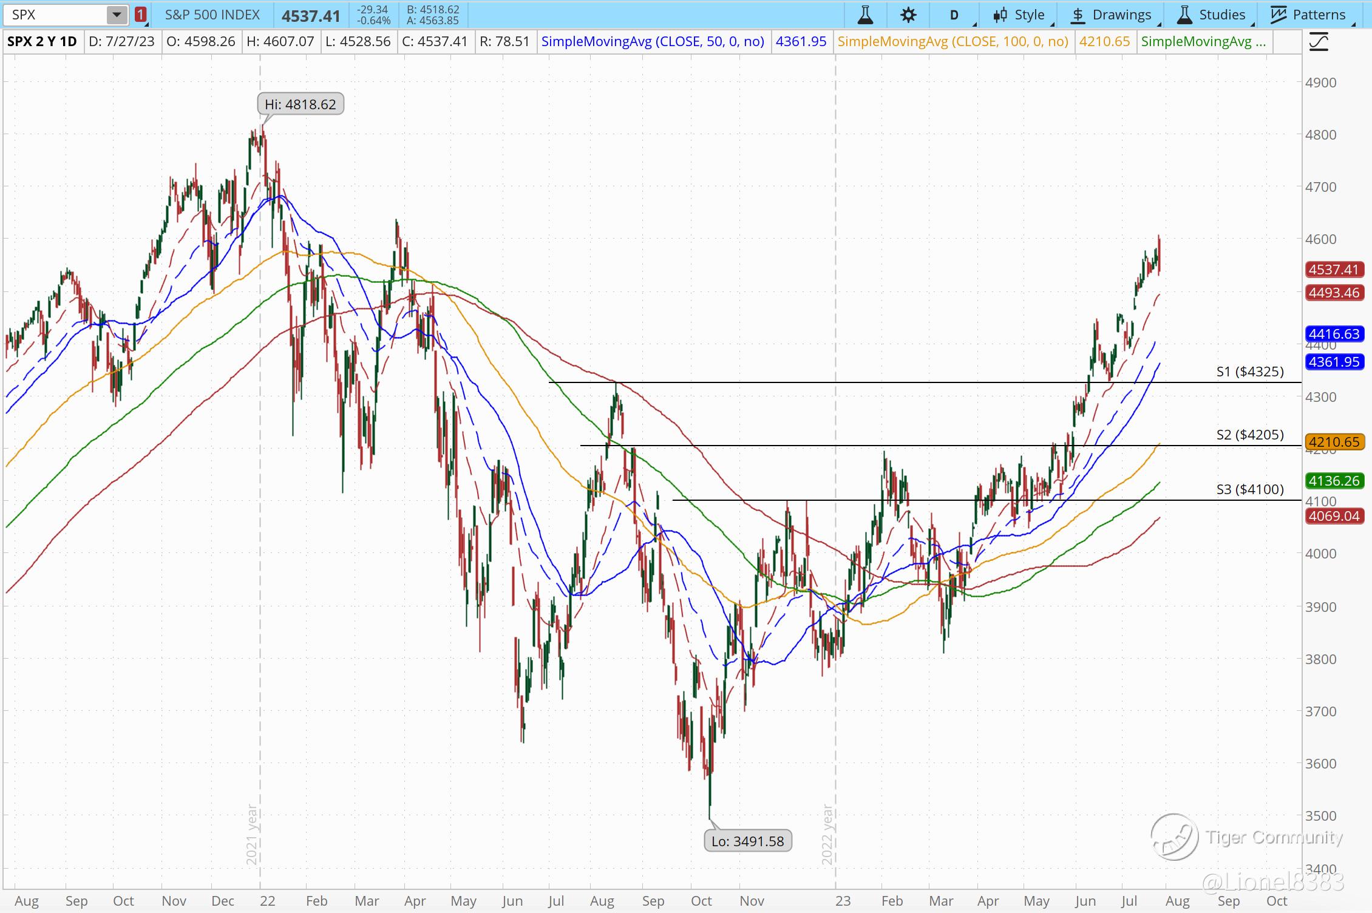Screen dimensions: 1372x913
Task: Click the 50-period SimpleMovingAvg blue label
Action: tap(653, 41)
